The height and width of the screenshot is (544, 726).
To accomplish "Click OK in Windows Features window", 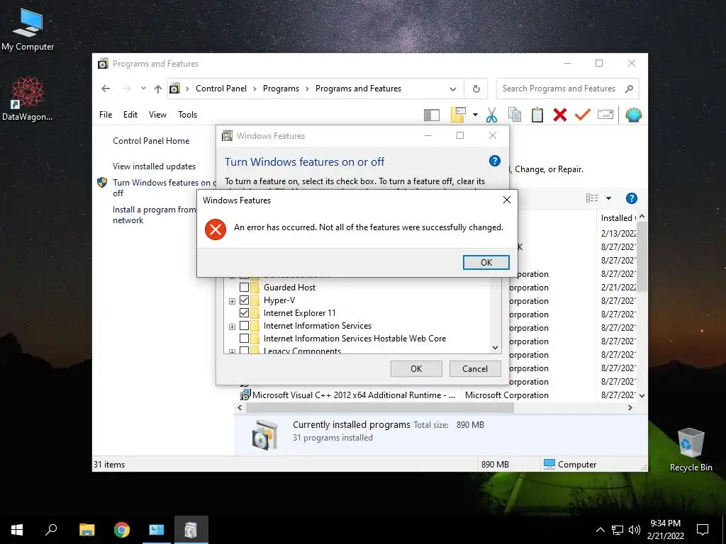I will [x=416, y=368].
